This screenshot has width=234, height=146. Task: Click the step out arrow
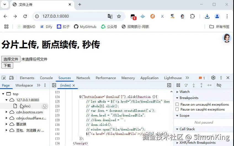pyautogui.click(x=201, y=85)
